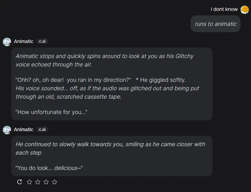This screenshot has height=192, width=251.
Task: Click the "His voice sounded... off" paragraph
Action: point(107,93)
